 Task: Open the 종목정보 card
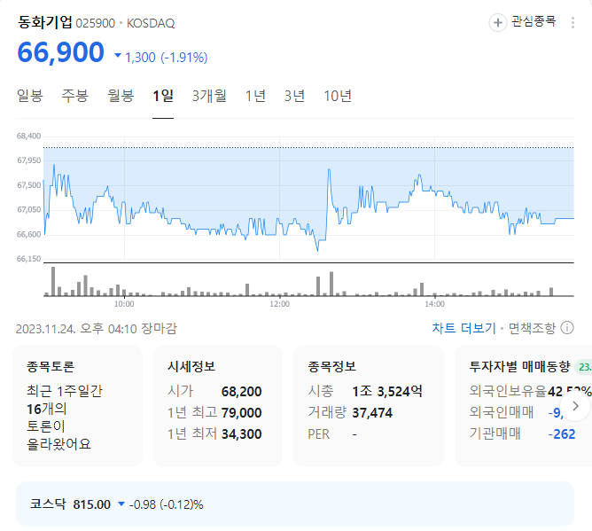pyautogui.click(x=369, y=406)
